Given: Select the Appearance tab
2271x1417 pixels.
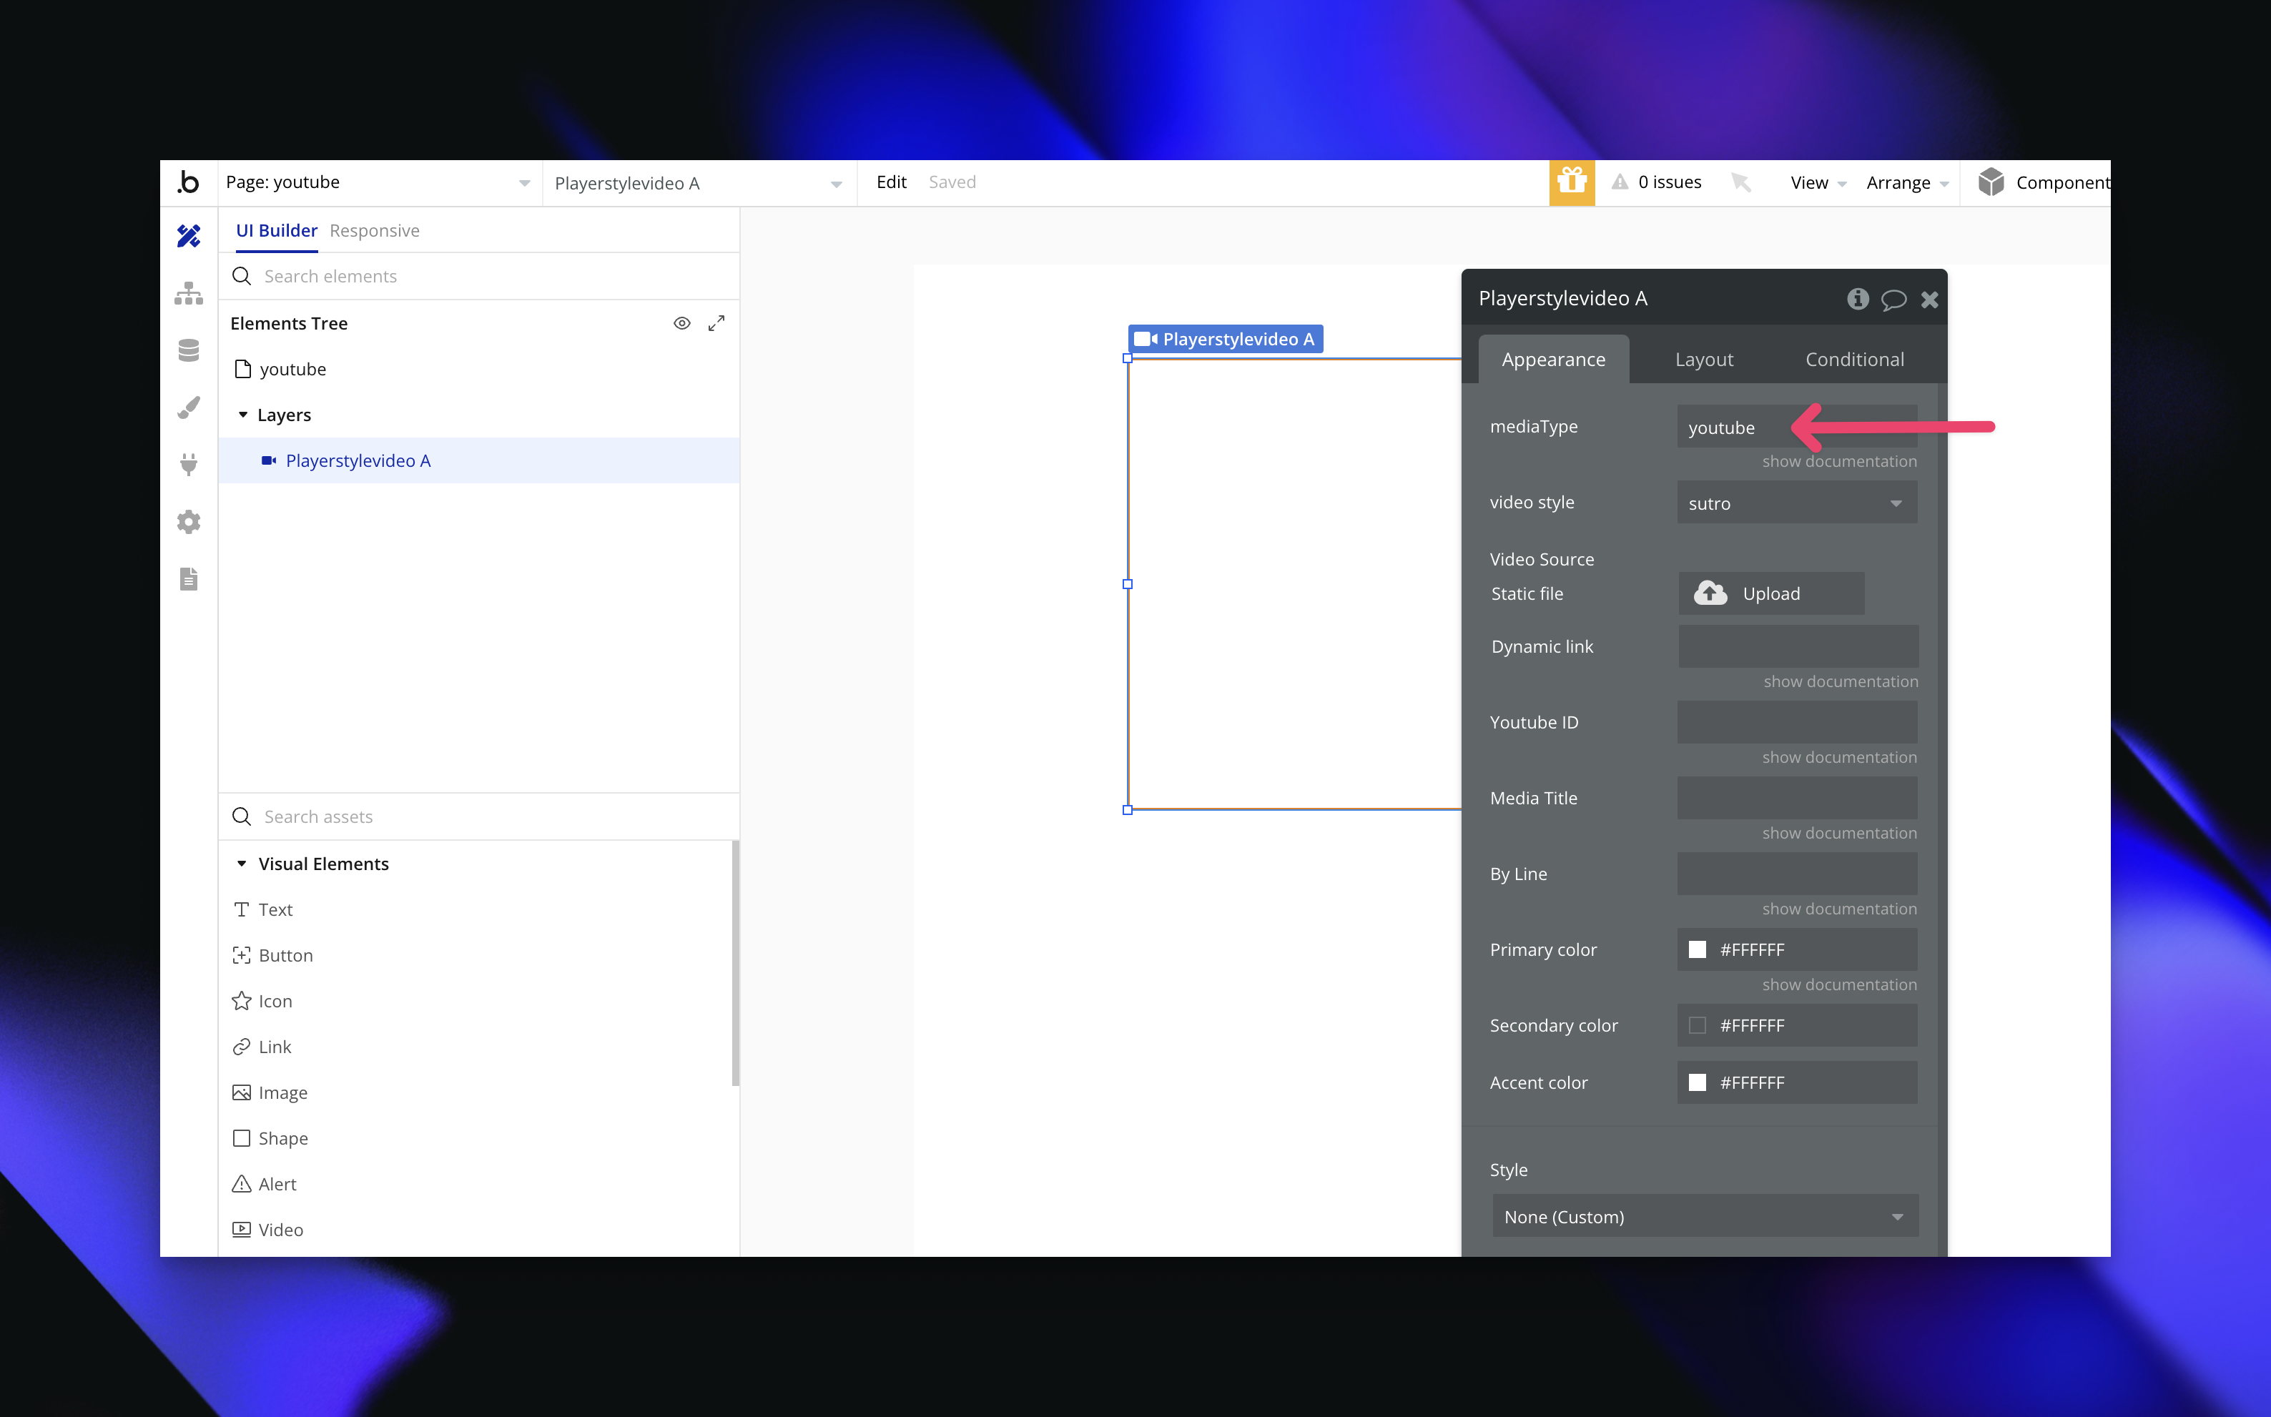Looking at the screenshot, I should pos(1553,360).
